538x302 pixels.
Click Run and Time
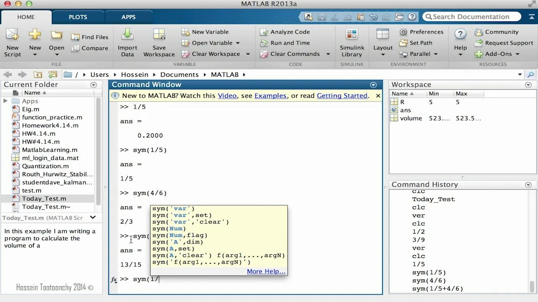pyautogui.click(x=285, y=43)
